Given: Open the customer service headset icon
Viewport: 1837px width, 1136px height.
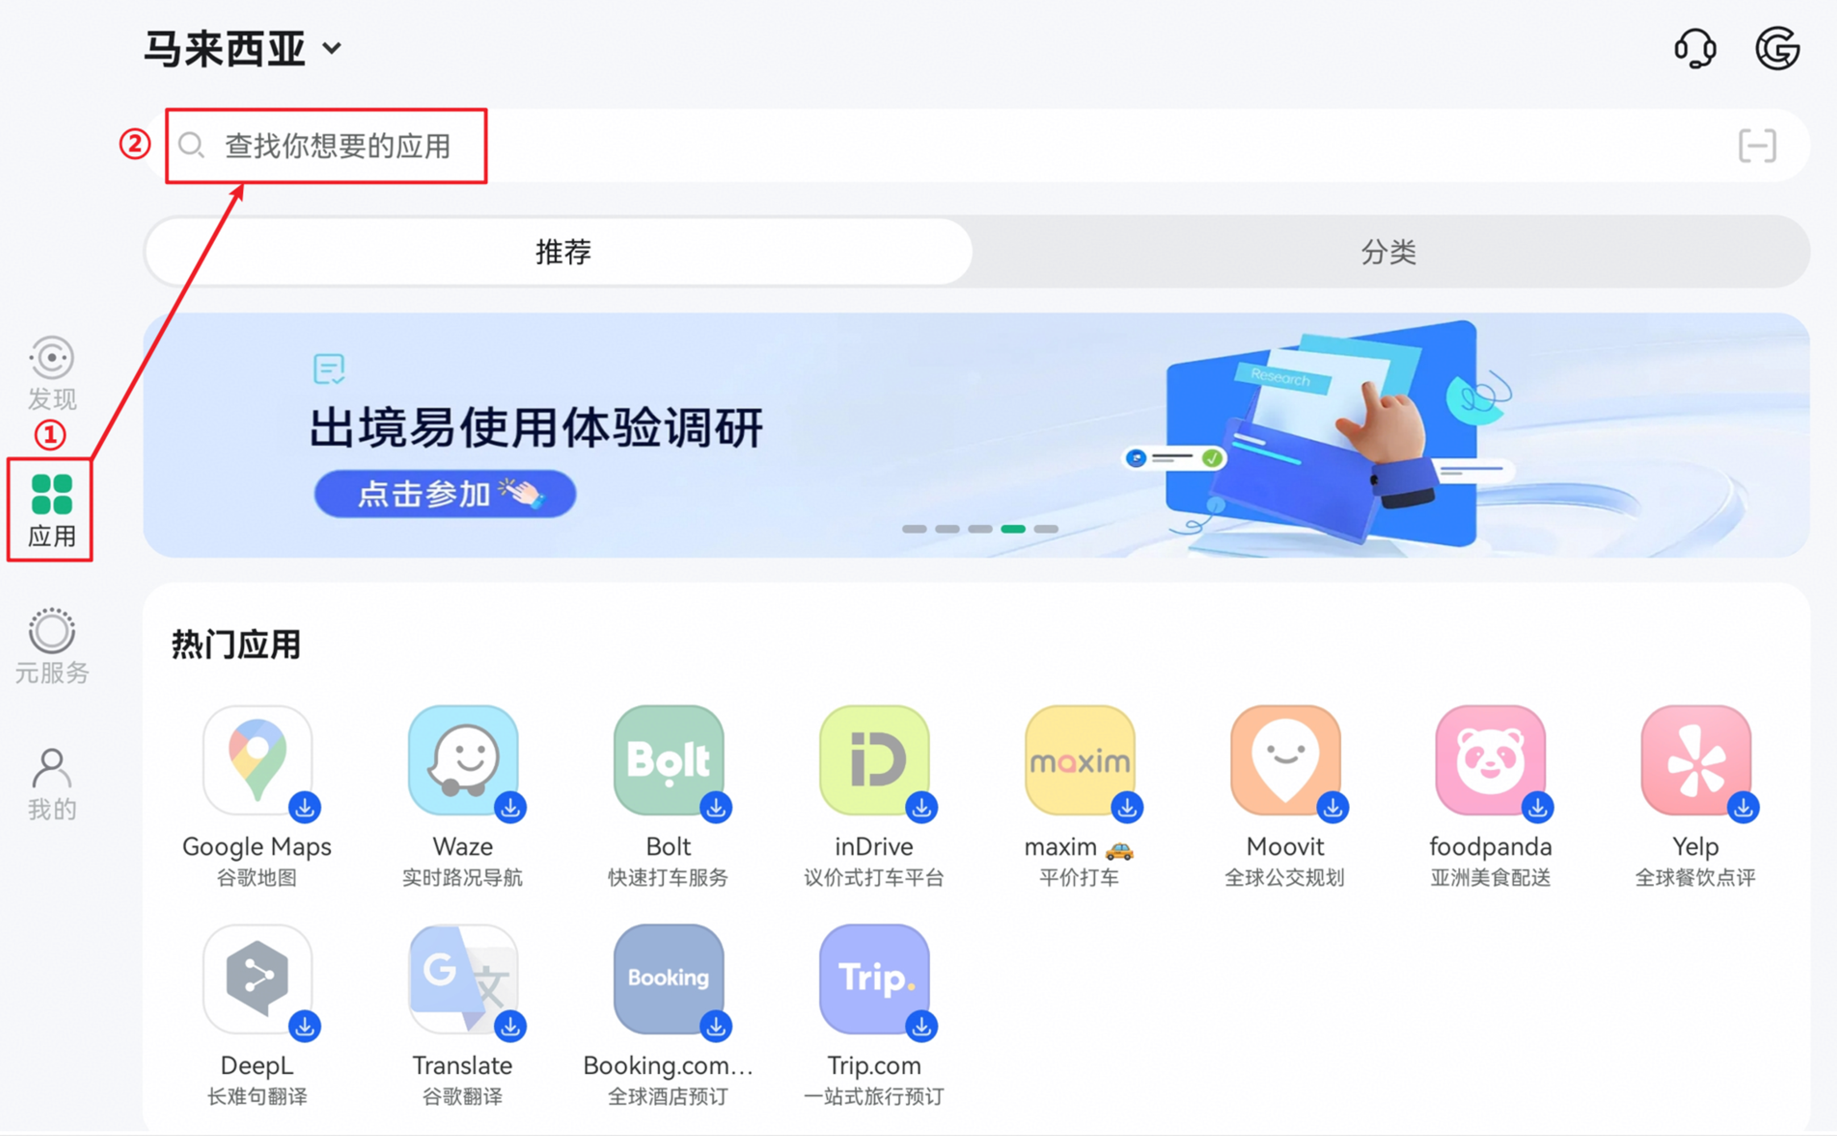Looking at the screenshot, I should click(1695, 49).
